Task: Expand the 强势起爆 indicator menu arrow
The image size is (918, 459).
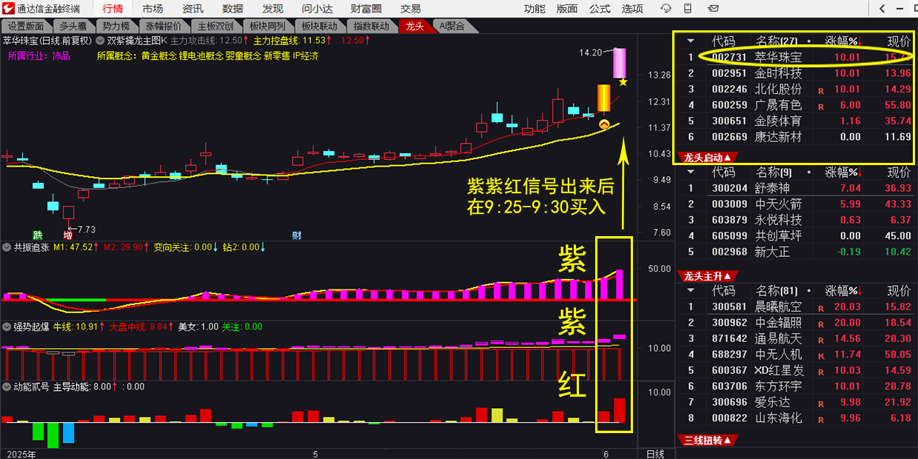Action: [x=7, y=326]
